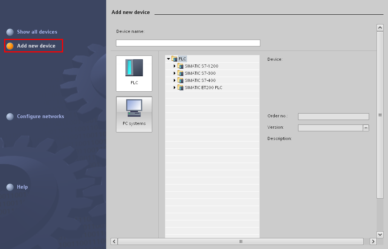The height and width of the screenshot is (249, 388).
Task: Select Add new device menu entry
Action: click(36, 46)
